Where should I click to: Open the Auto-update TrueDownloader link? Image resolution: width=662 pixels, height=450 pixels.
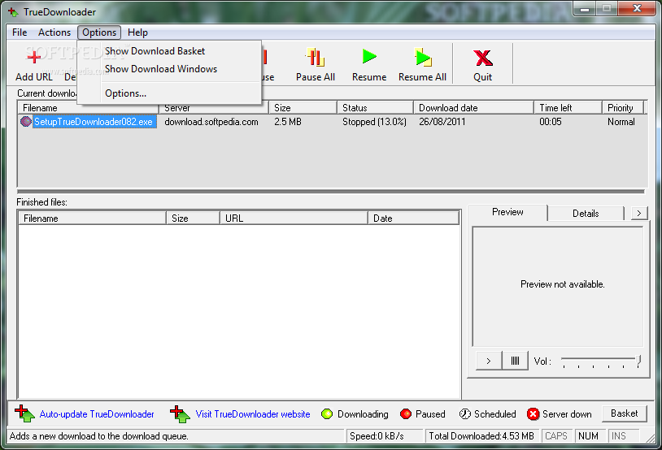pyautogui.click(x=97, y=414)
